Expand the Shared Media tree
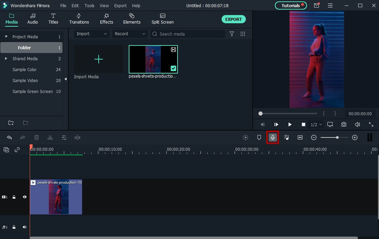379x239 pixels. click(x=6, y=58)
